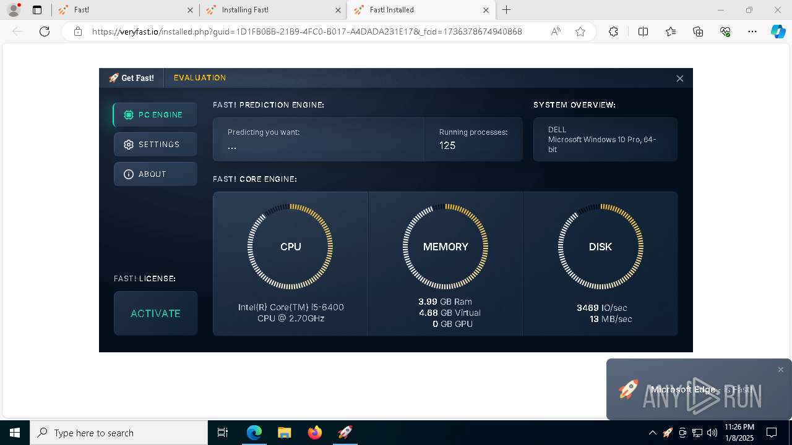Click the 'Predicting you want' box
The image size is (792, 445).
point(319,140)
